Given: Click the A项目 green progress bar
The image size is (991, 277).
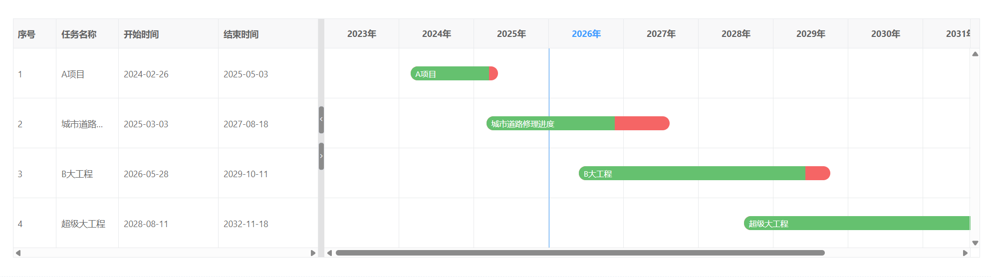Looking at the screenshot, I should [x=450, y=73].
